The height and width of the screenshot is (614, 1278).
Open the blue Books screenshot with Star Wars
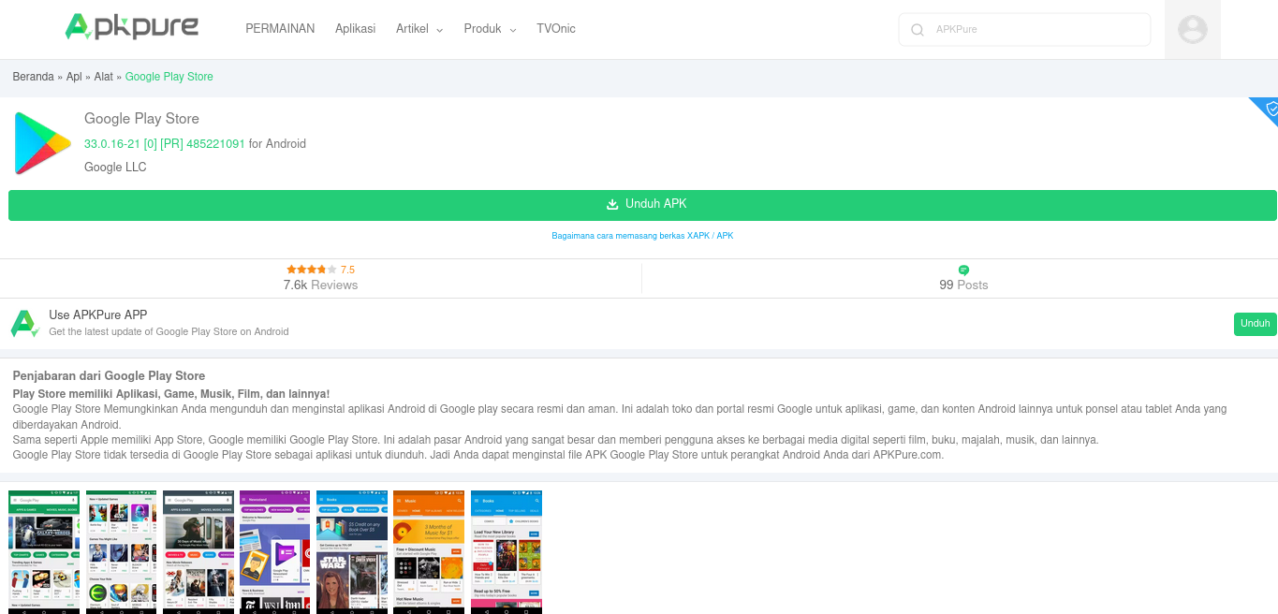point(352,552)
